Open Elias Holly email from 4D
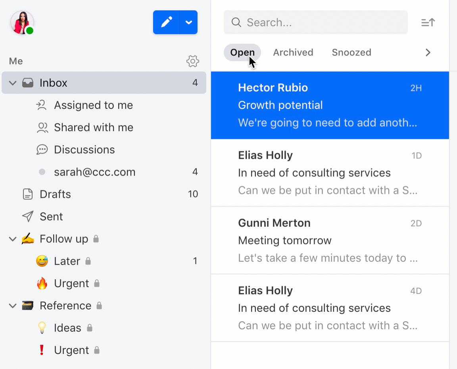 pyautogui.click(x=330, y=308)
